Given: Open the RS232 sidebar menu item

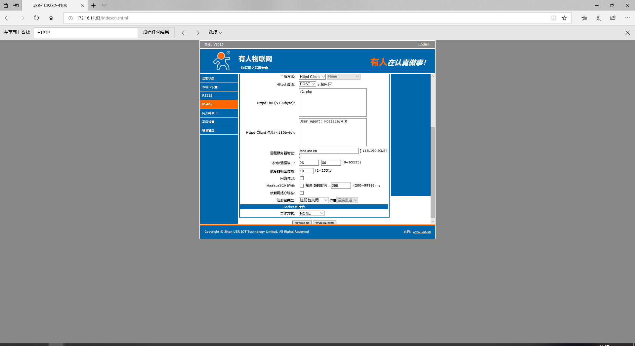Looking at the screenshot, I should 219,96.
